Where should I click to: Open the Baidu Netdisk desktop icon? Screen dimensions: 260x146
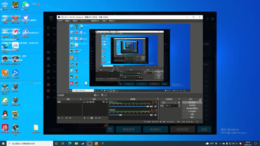(x=15, y=47)
